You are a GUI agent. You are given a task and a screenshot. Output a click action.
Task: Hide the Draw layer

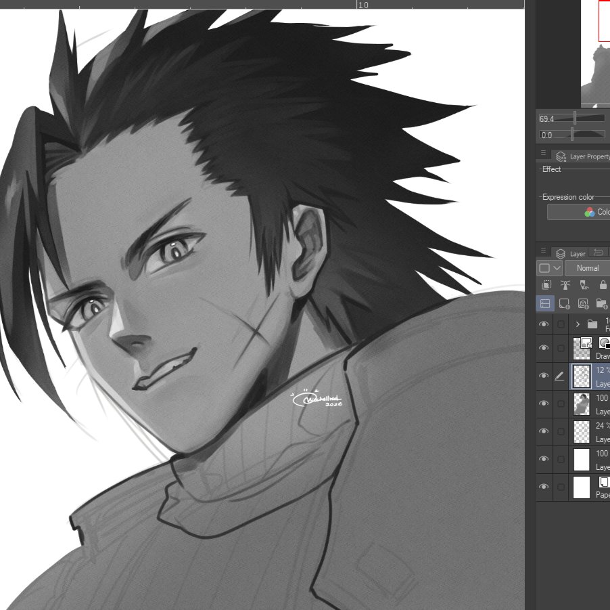coord(544,348)
